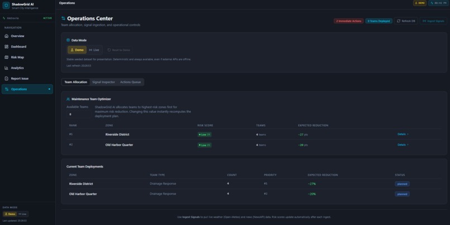Viewport: 450px width, 225px height.
Task: Click the Operations sliders icon in the sidebar
Action: coord(7,89)
